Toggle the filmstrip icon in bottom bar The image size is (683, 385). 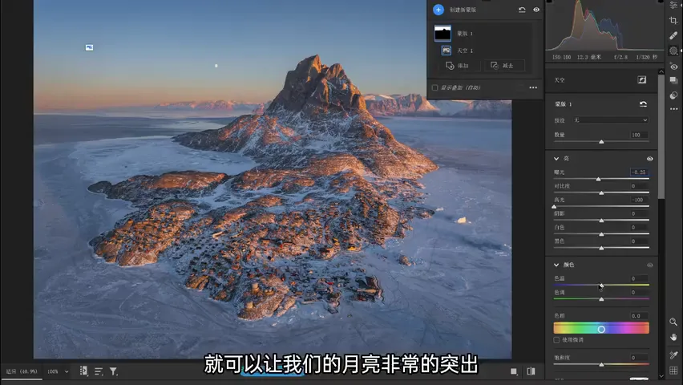pyautogui.click(x=83, y=371)
